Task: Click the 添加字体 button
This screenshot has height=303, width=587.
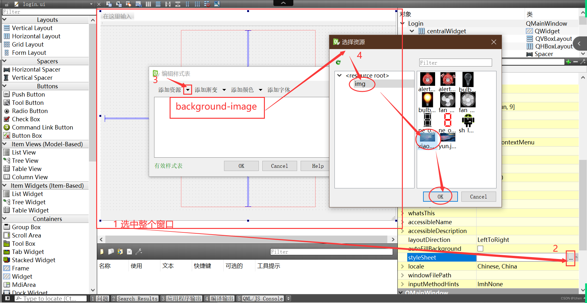Action: [279, 90]
